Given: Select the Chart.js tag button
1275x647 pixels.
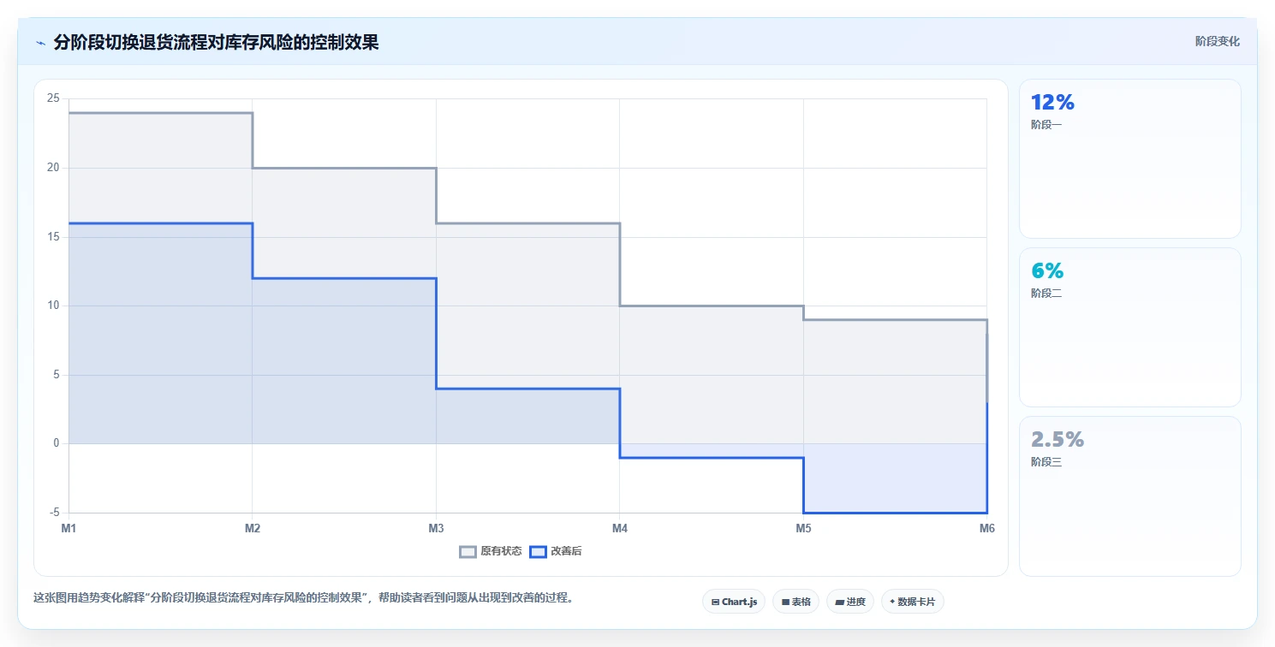Looking at the screenshot, I should [734, 602].
